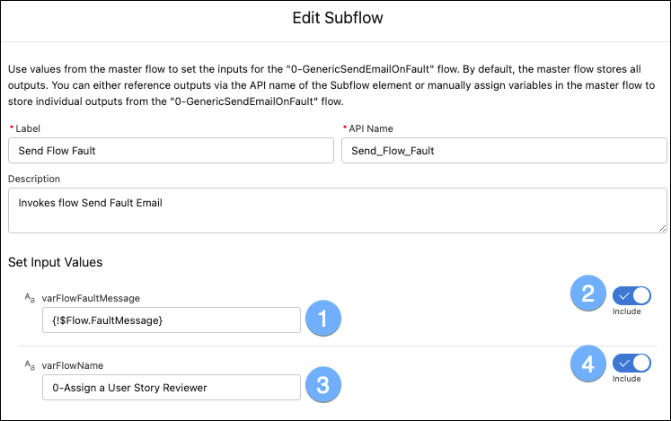Click the numbered callout marker 3
This screenshot has height=421, width=671.
click(323, 384)
